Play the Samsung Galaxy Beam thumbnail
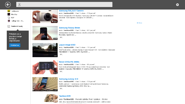 pos(45,33)
